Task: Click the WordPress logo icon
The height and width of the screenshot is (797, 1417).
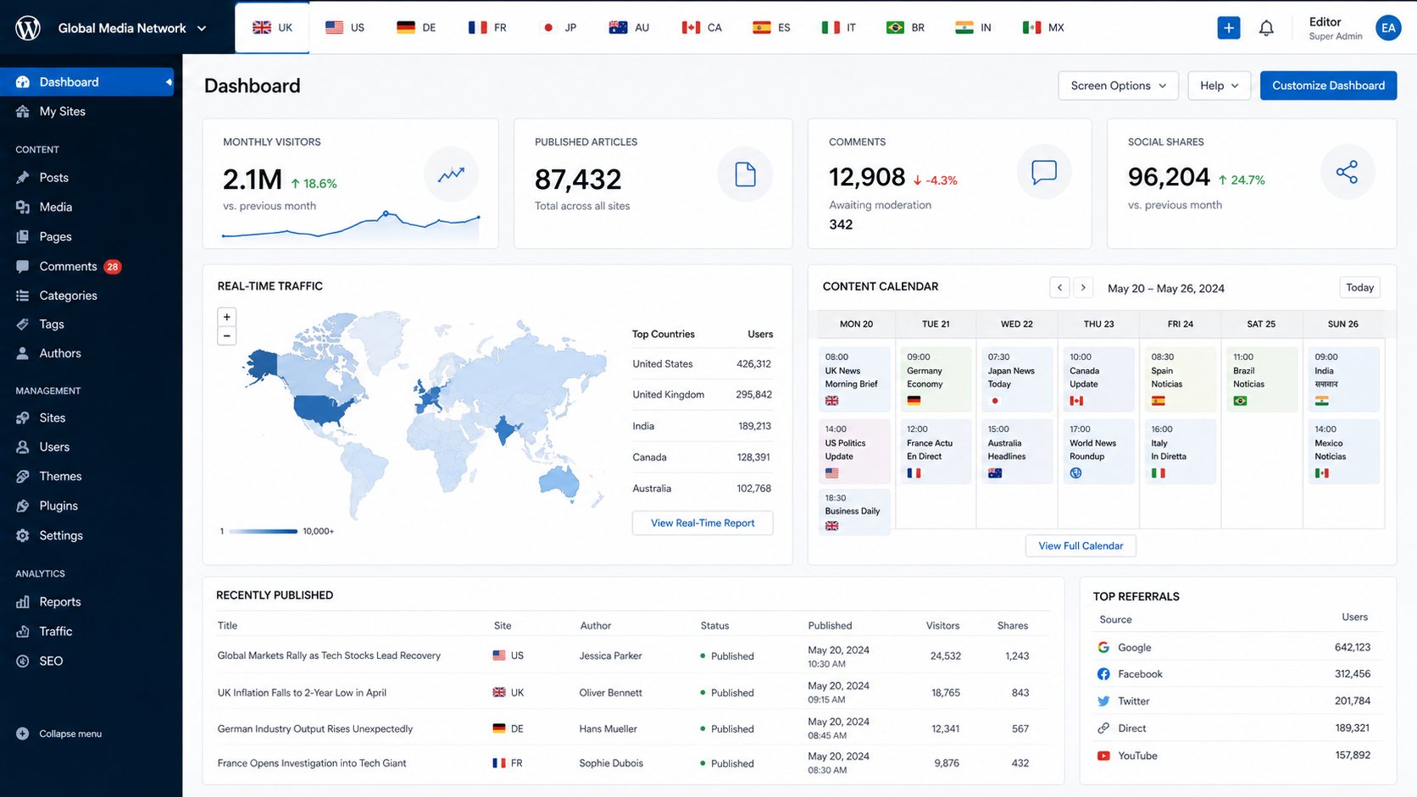Action: [x=28, y=28]
